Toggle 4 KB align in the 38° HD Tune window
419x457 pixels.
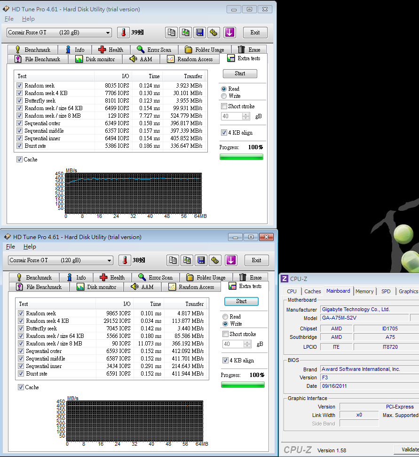click(x=225, y=360)
